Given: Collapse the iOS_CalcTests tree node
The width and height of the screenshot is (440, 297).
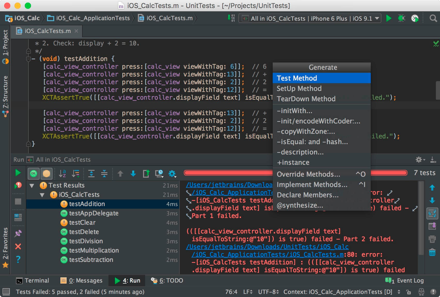Looking at the screenshot, I should point(42,195).
